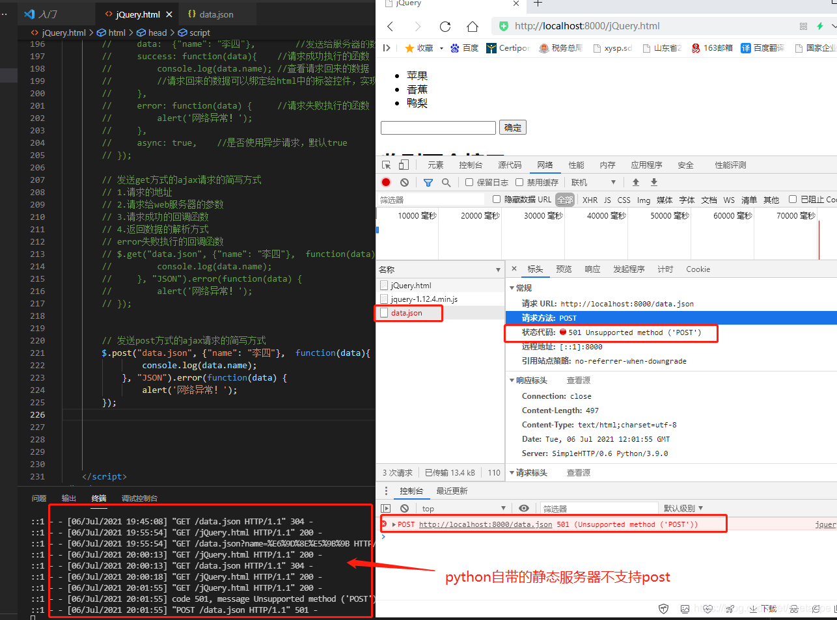Click the browser forward arrow
The width and height of the screenshot is (837, 620).
pyautogui.click(x=418, y=26)
